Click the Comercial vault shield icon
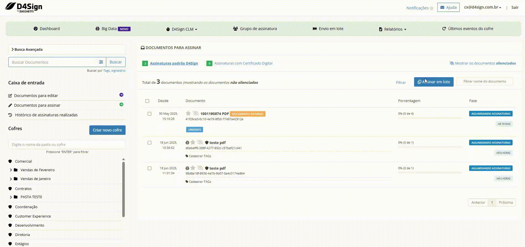Image resolution: width=525 pixels, height=247 pixels. [10, 161]
